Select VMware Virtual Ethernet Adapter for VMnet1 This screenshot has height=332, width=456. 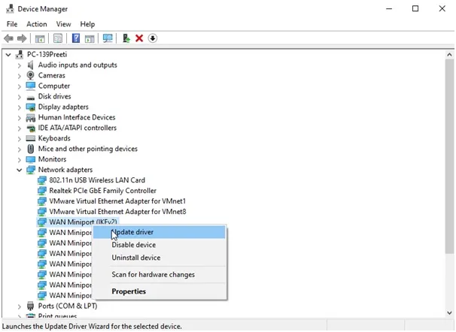click(117, 201)
